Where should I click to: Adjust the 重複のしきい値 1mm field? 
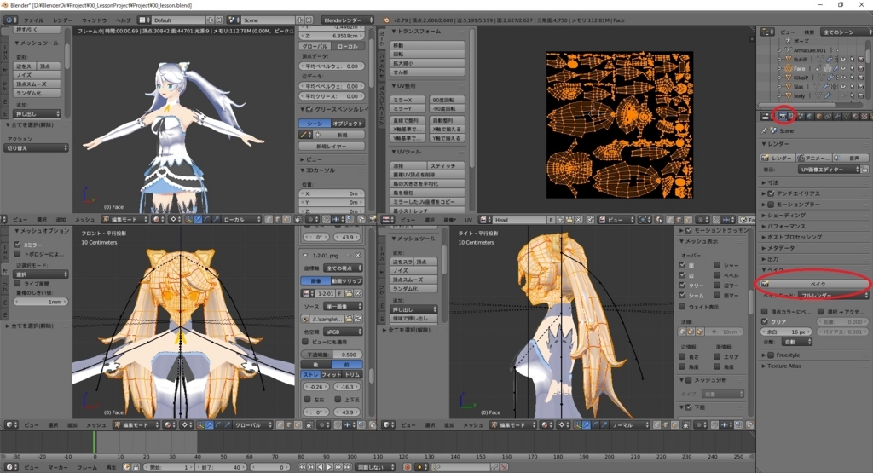pos(41,302)
